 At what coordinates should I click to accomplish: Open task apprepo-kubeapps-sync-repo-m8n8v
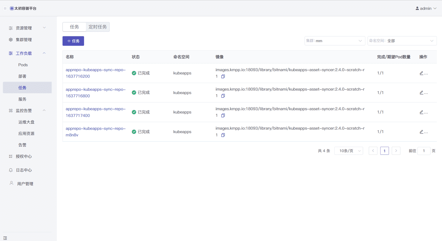tap(95, 132)
